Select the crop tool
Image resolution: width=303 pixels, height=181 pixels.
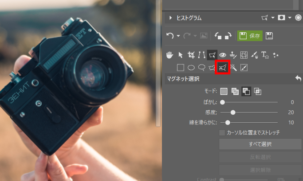(191, 55)
